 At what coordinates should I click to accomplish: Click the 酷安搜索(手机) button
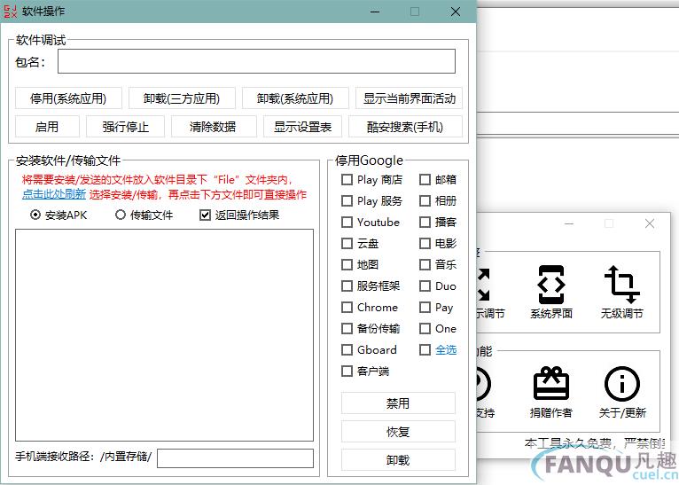405,127
